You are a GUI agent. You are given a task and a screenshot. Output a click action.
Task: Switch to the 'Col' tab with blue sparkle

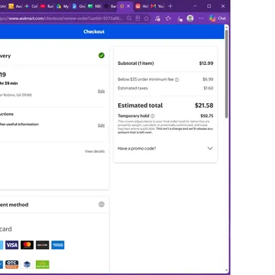click(x=31, y=6)
